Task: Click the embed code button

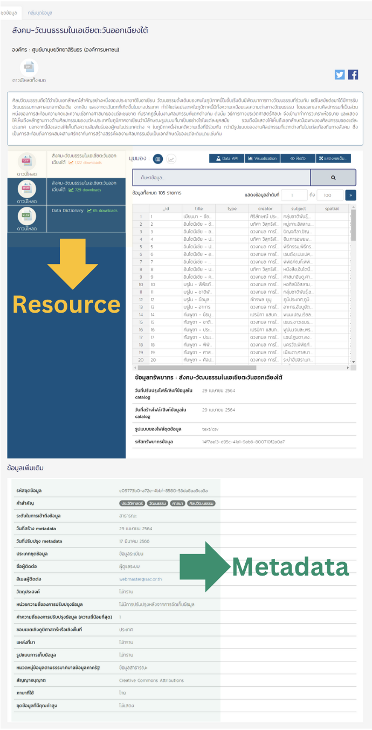Action: coord(298,158)
